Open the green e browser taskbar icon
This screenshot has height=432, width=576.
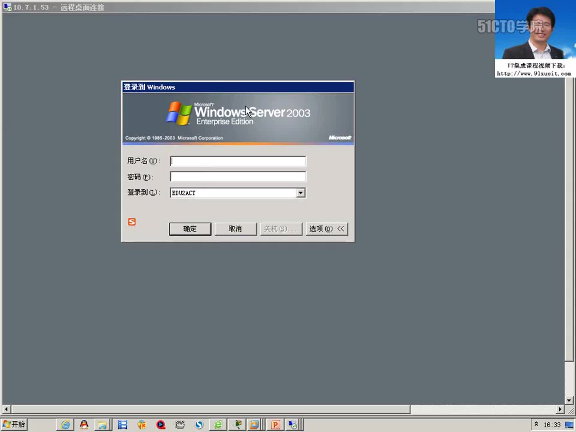tap(218, 425)
